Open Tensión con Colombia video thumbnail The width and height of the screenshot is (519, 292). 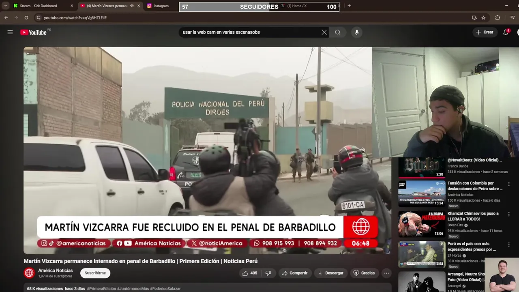point(422,194)
